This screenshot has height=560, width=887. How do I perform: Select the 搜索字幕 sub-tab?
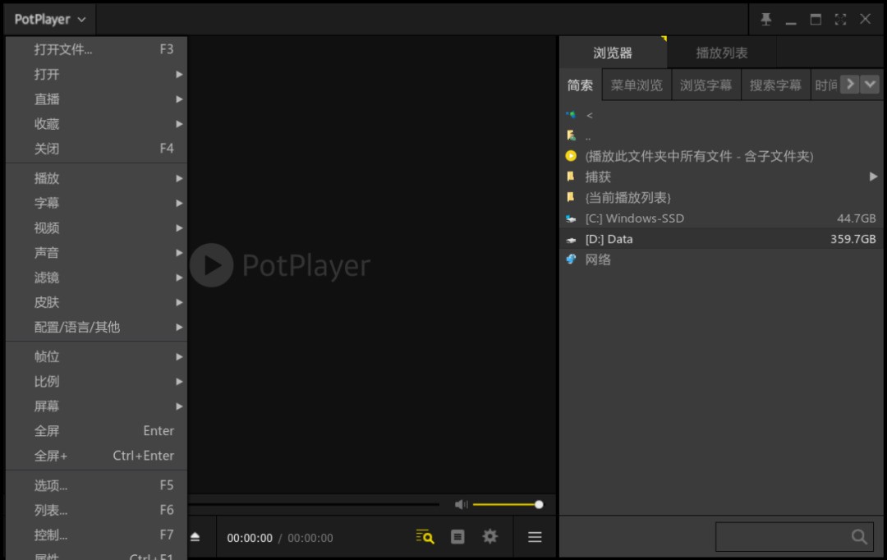click(x=775, y=85)
